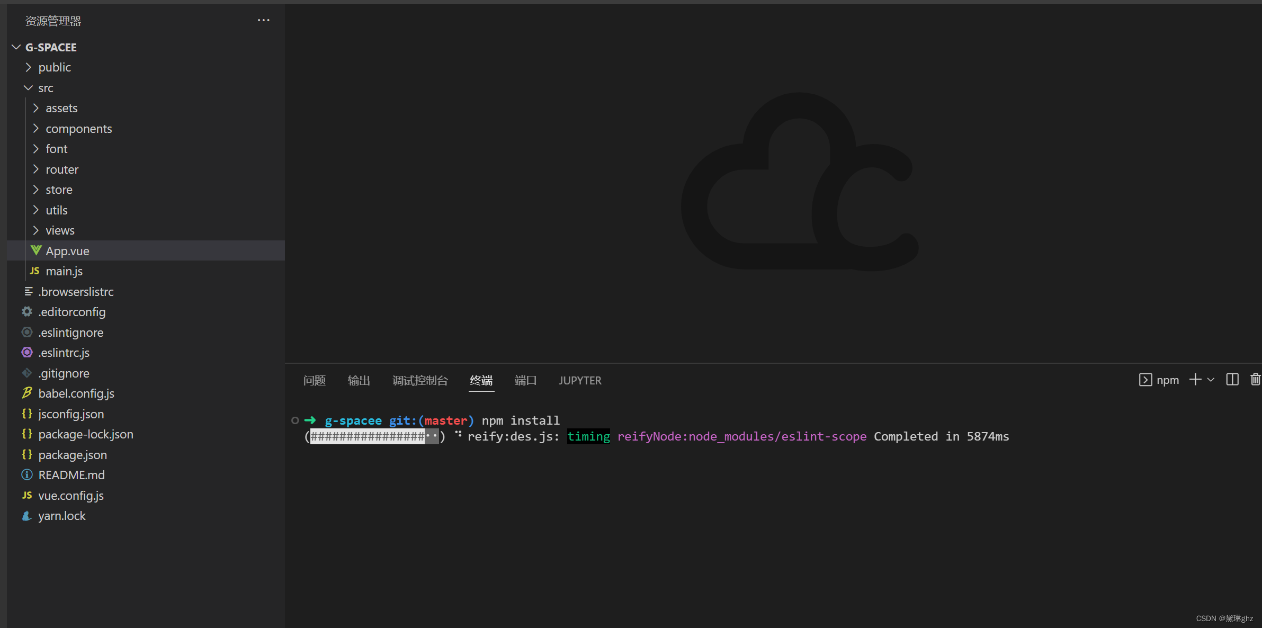Expand the utils folder
Viewport: 1262px width, 628px height.
(36, 210)
